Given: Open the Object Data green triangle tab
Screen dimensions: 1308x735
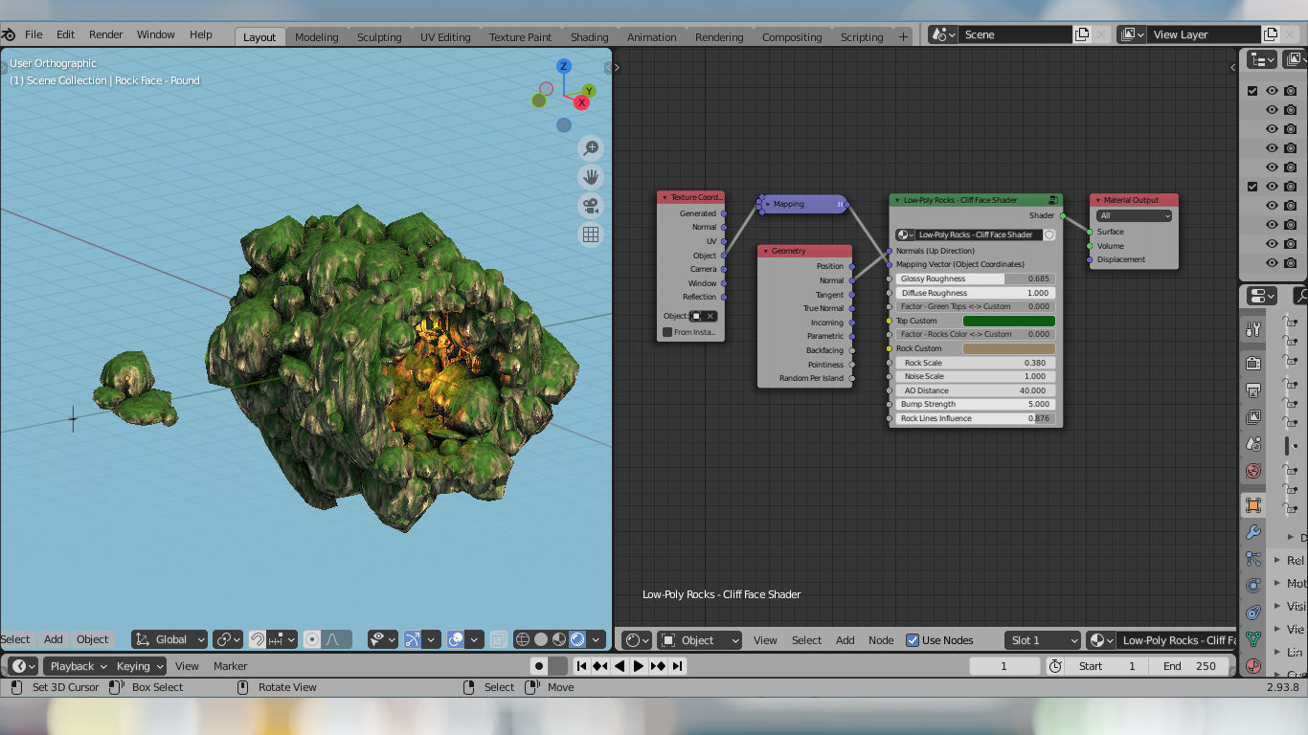Looking at the screenshot, I should coord(1253,639).
